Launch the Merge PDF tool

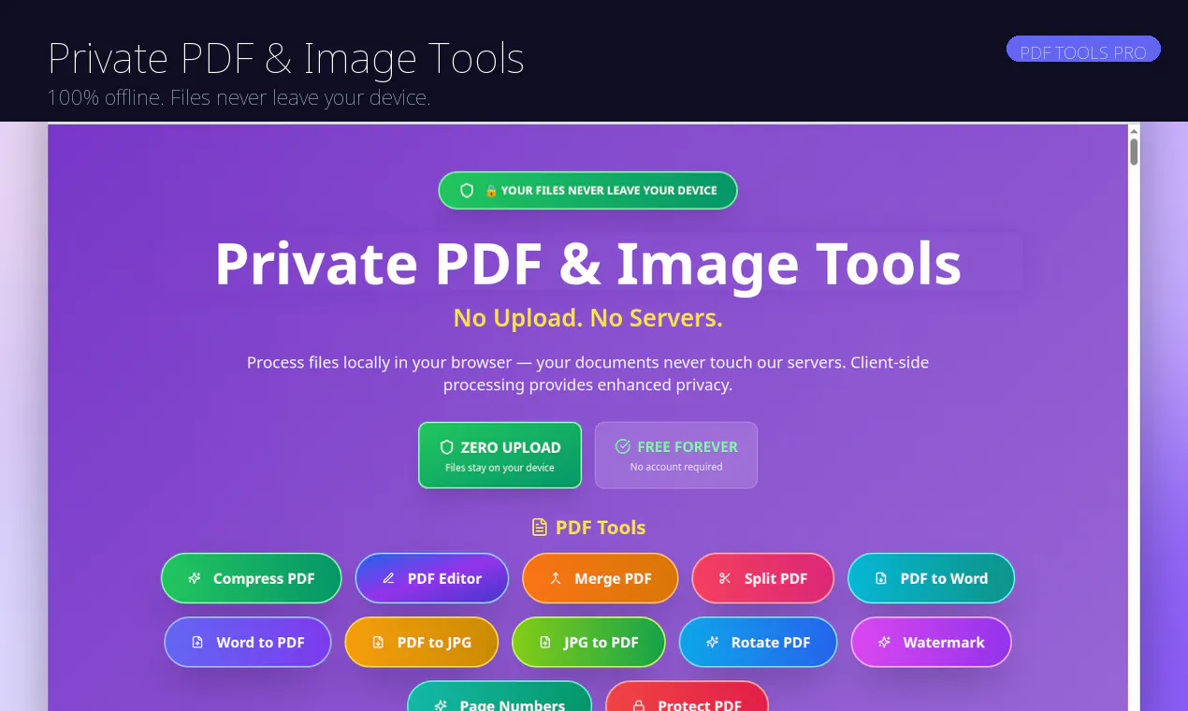(x=601, y=578)
